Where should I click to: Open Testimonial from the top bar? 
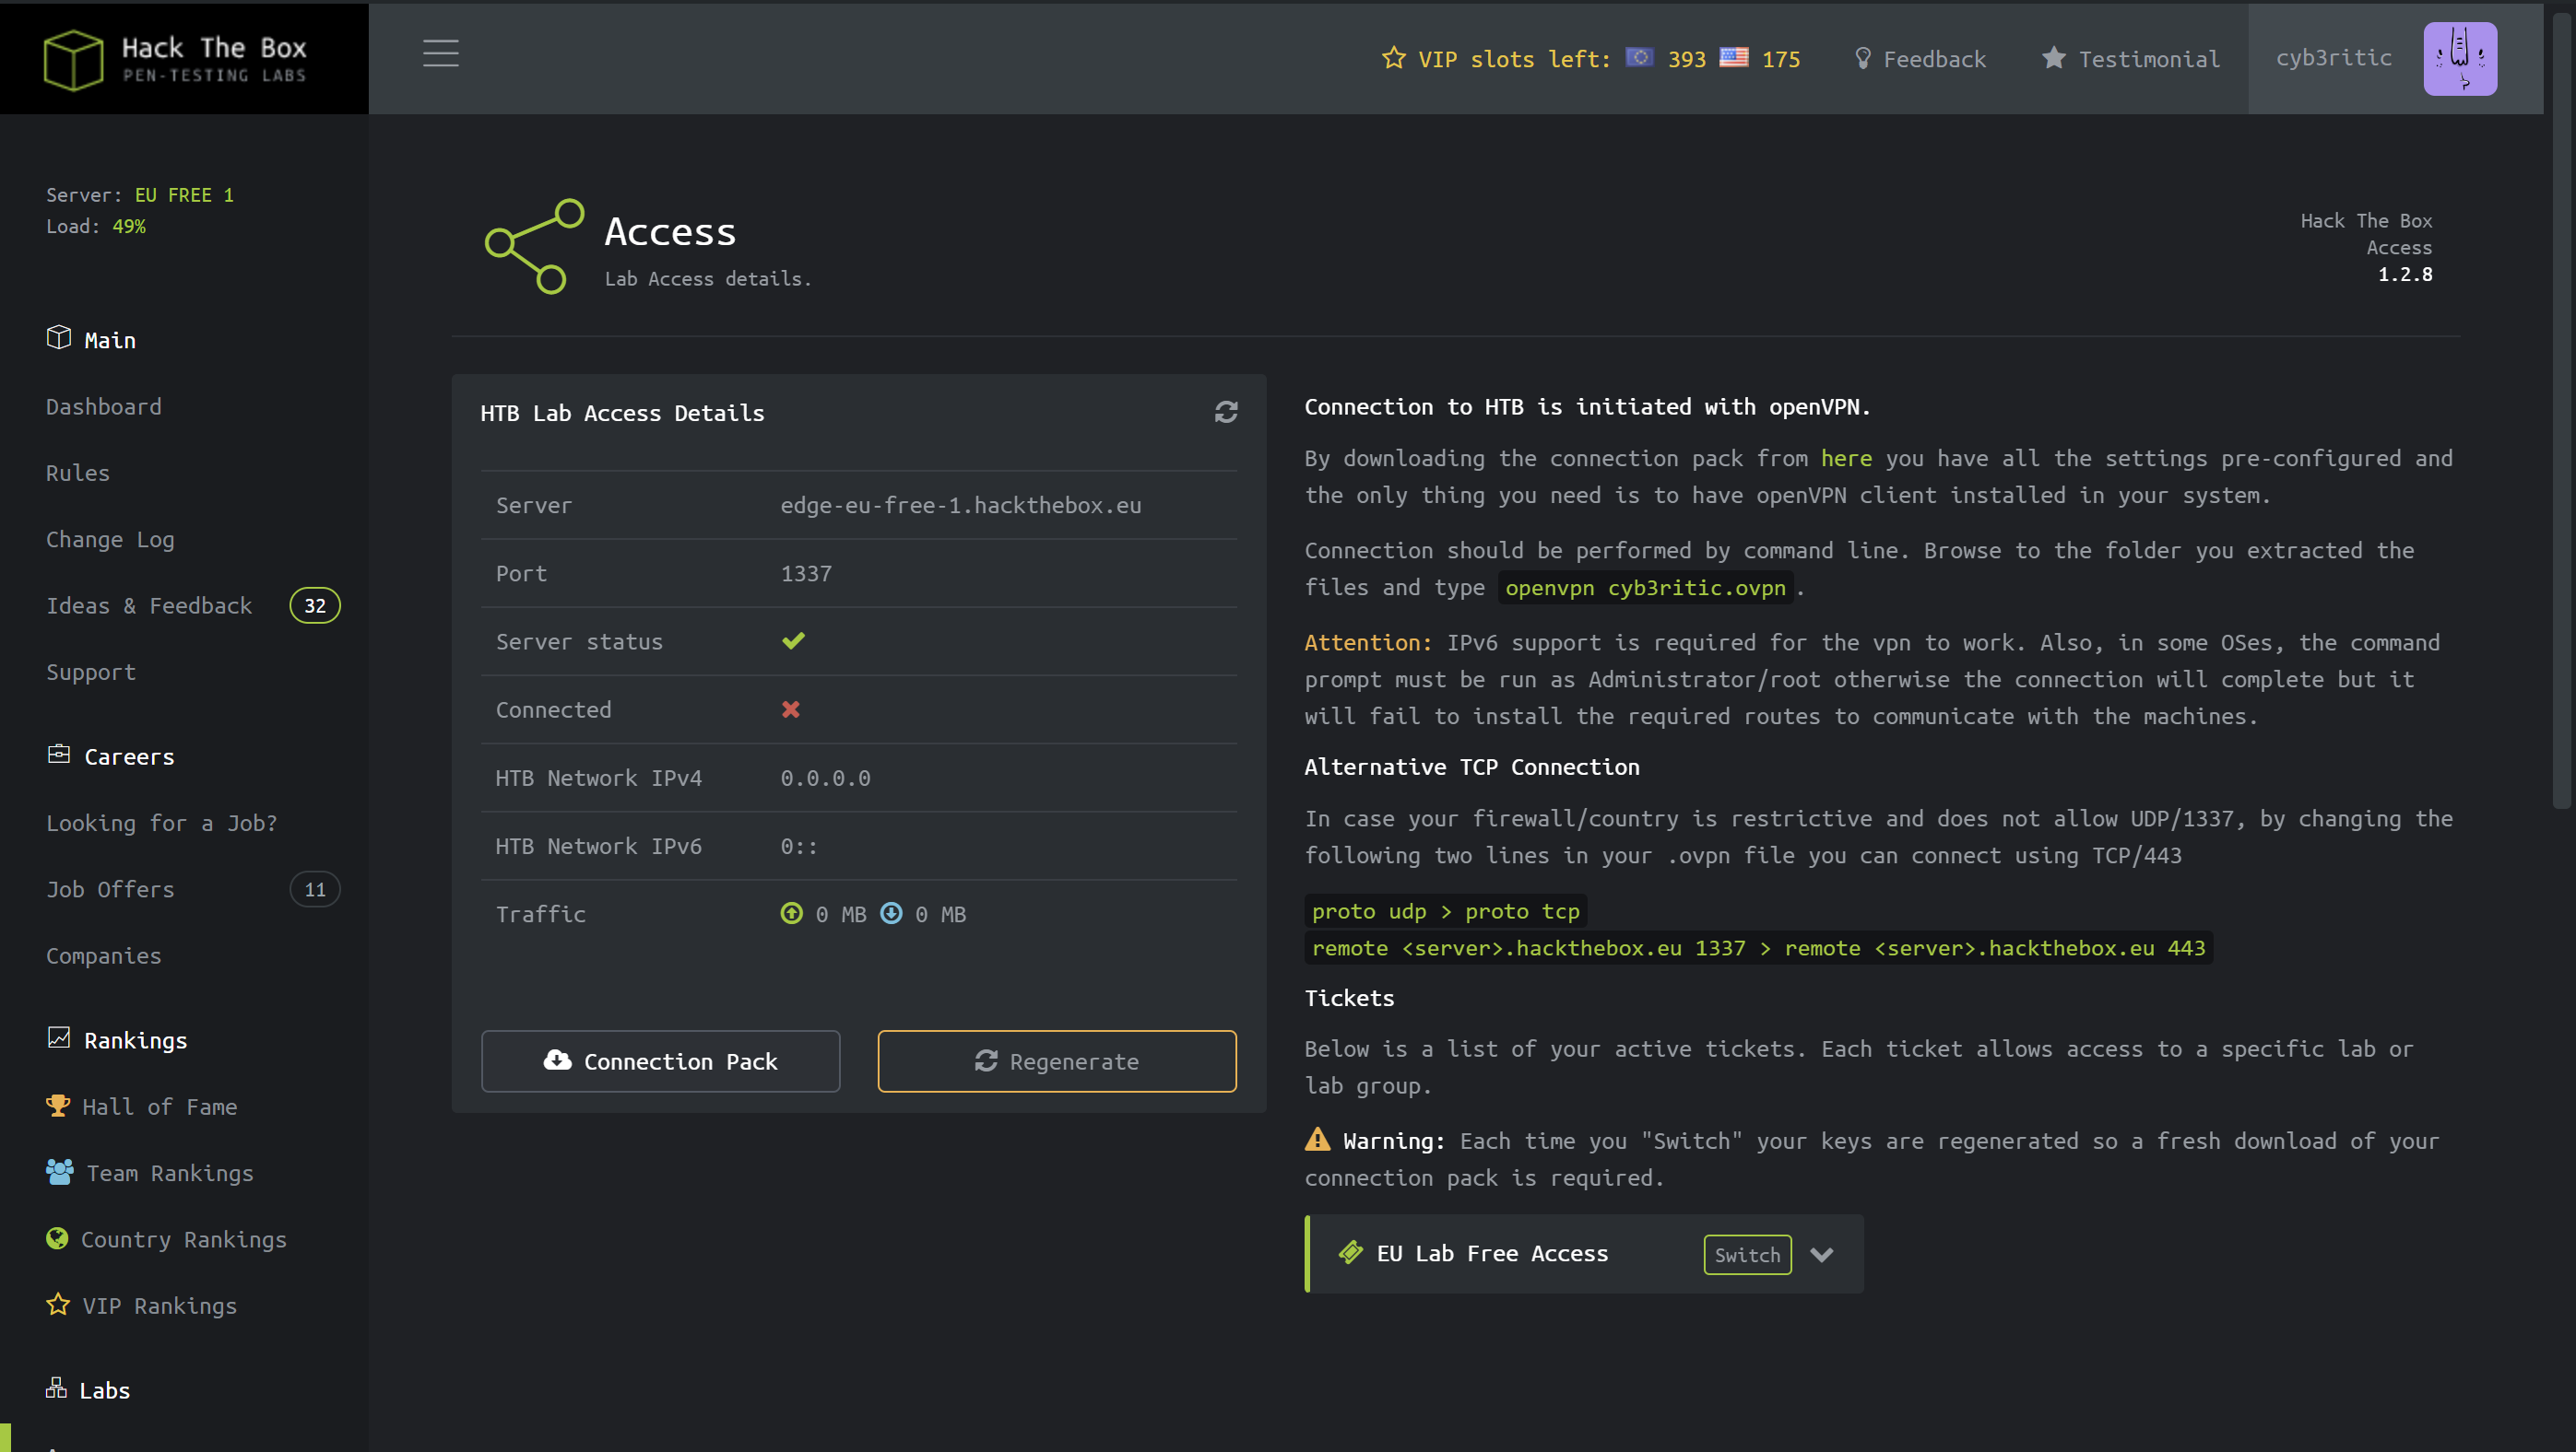pyautogui.click(x=2130, y=59)
